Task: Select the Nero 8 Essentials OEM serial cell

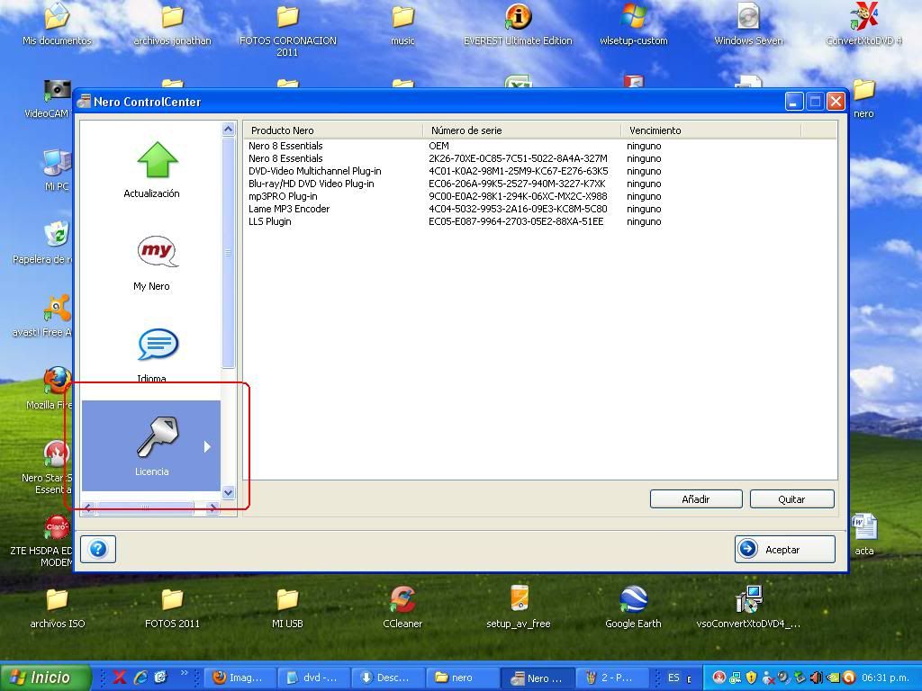Action: tap(438, 146)
